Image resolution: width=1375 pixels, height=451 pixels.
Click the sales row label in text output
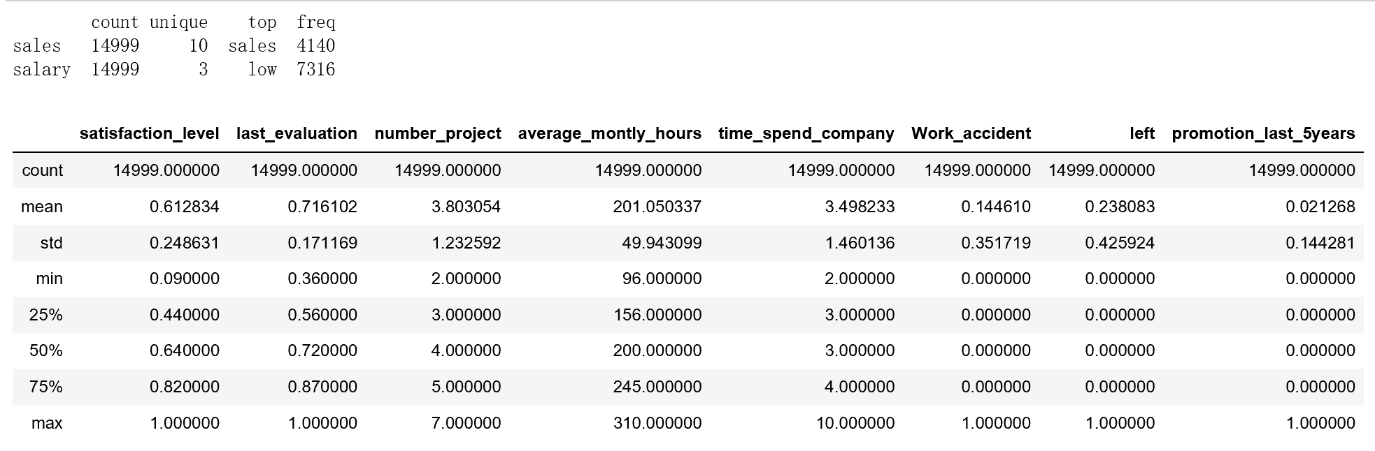click(x=37, y=46)
